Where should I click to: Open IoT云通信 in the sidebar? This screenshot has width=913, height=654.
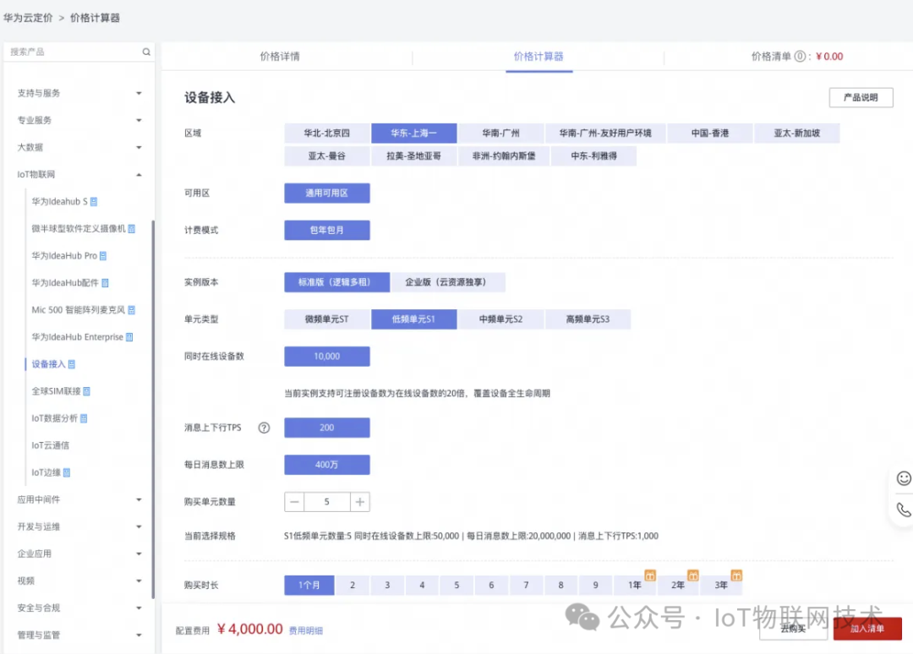point(50,445)
